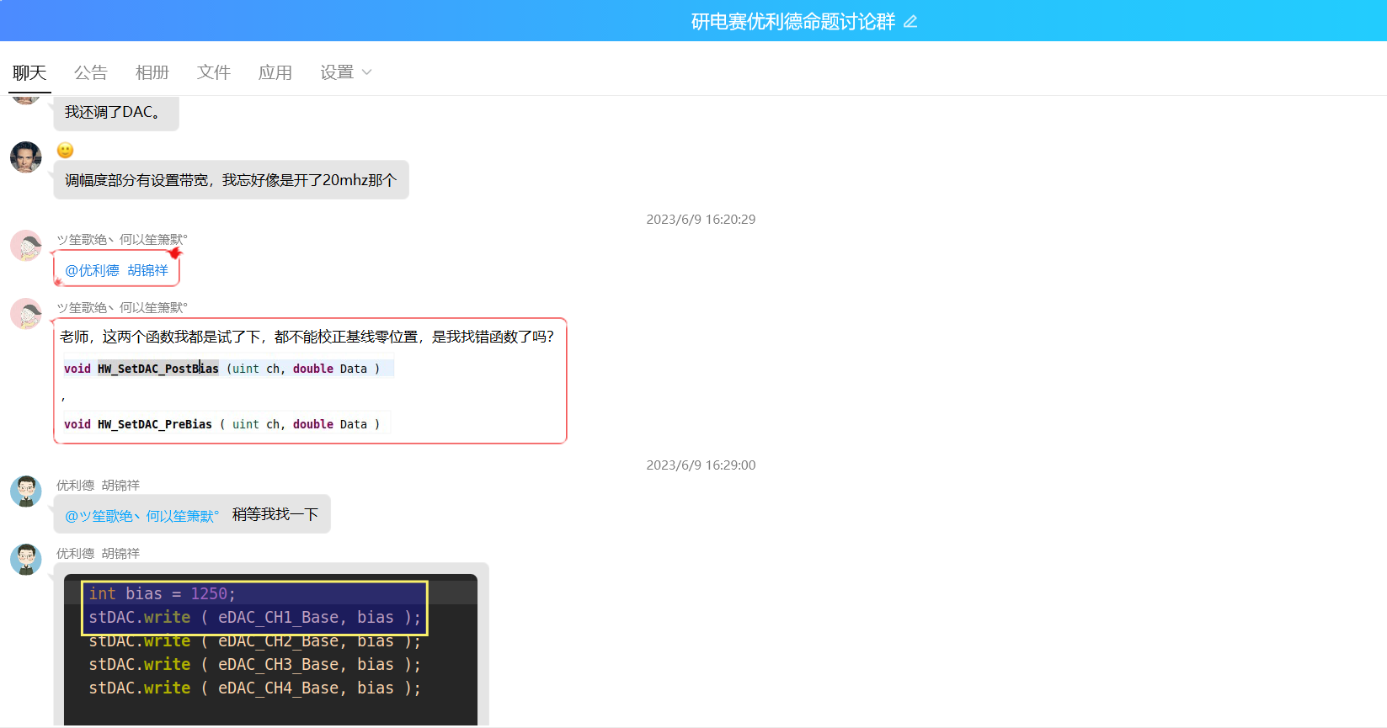Viewport: 1387px width, 728px height.
Task: Click the 老师，这两个函数 question text
Action: [307, 337]
